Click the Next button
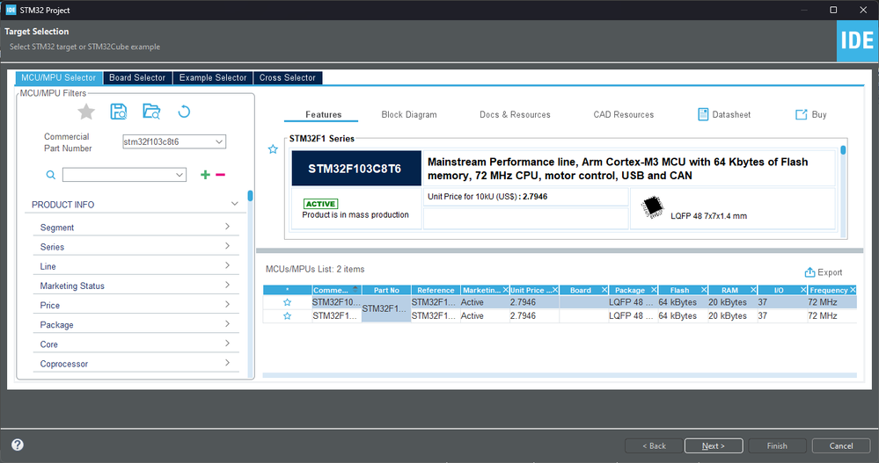 [714, 445]
